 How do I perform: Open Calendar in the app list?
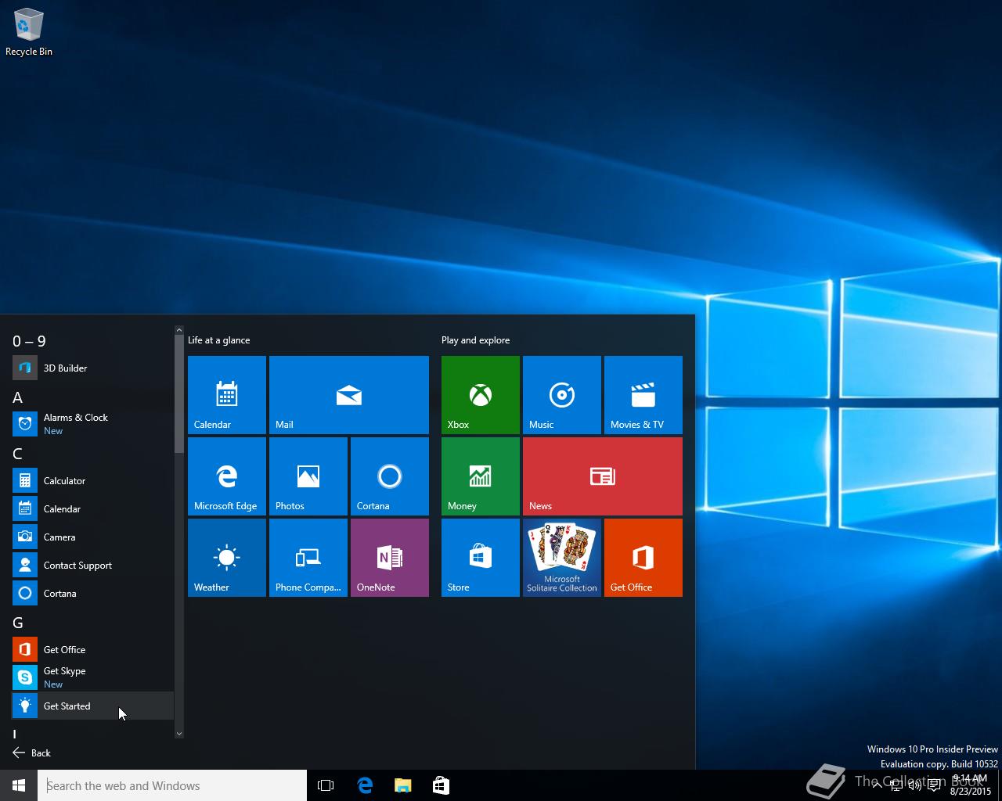coord(92,508)
